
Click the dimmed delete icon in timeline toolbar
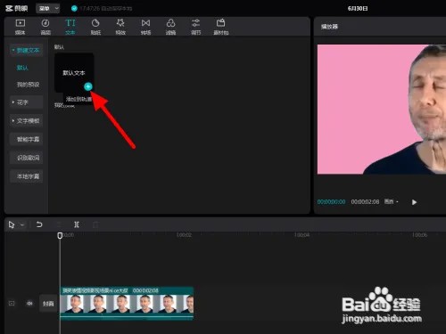pos(95,224)
